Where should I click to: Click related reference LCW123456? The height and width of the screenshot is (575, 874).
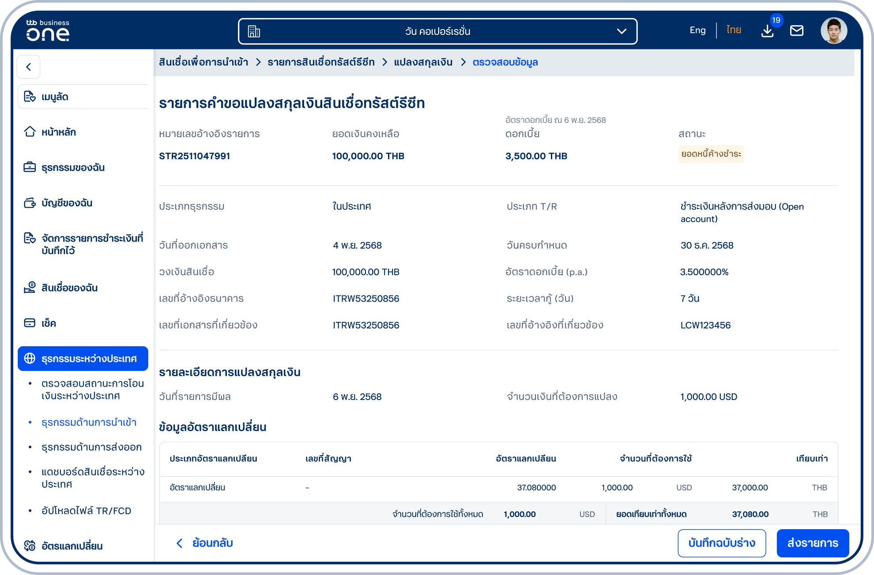[705, 325]
